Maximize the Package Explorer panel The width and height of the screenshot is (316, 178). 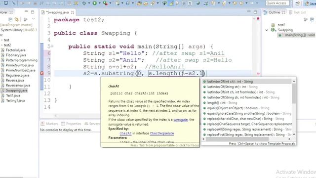click(33, 12)
